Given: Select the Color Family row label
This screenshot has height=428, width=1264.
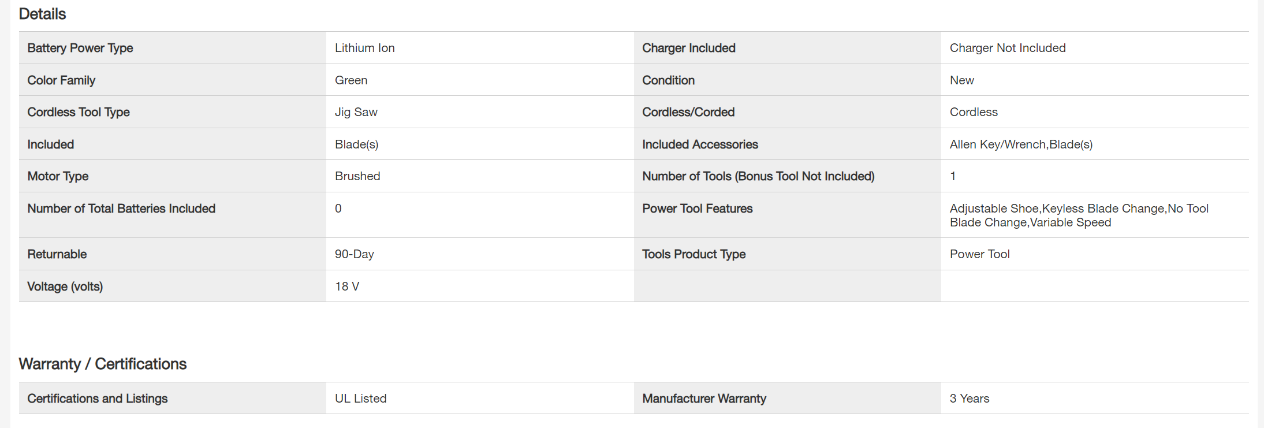Looking at the screenshot, I should [x=61, y=80].
